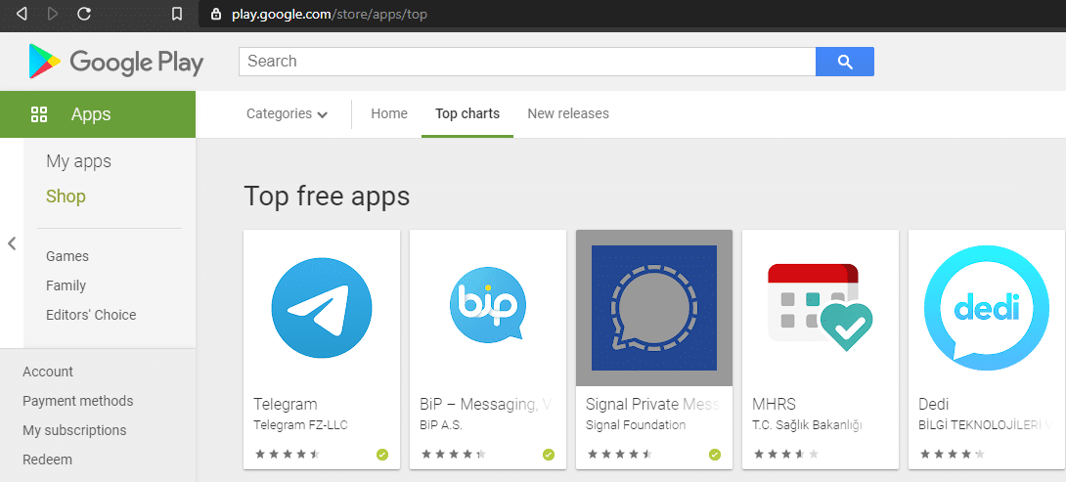Viewport: 1066px width, 482px height.
Task: Click the Apps grid icon
Action: point(39,114)
